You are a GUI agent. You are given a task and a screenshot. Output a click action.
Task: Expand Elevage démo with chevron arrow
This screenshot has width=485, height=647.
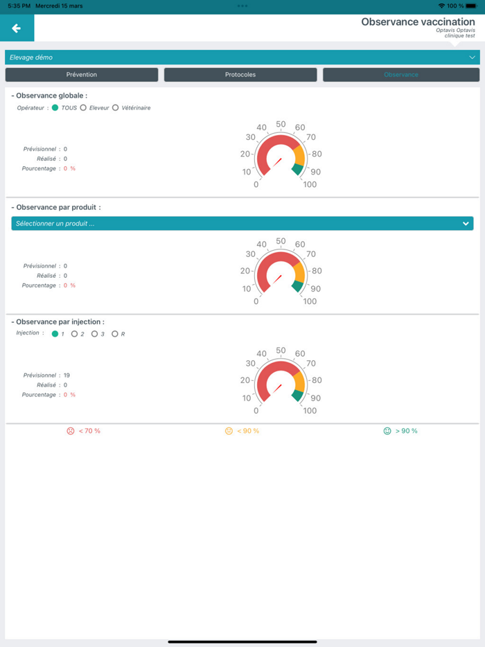(x=473, y=57)
